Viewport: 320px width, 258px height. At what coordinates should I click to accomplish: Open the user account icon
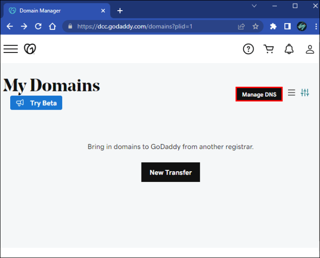310,49
